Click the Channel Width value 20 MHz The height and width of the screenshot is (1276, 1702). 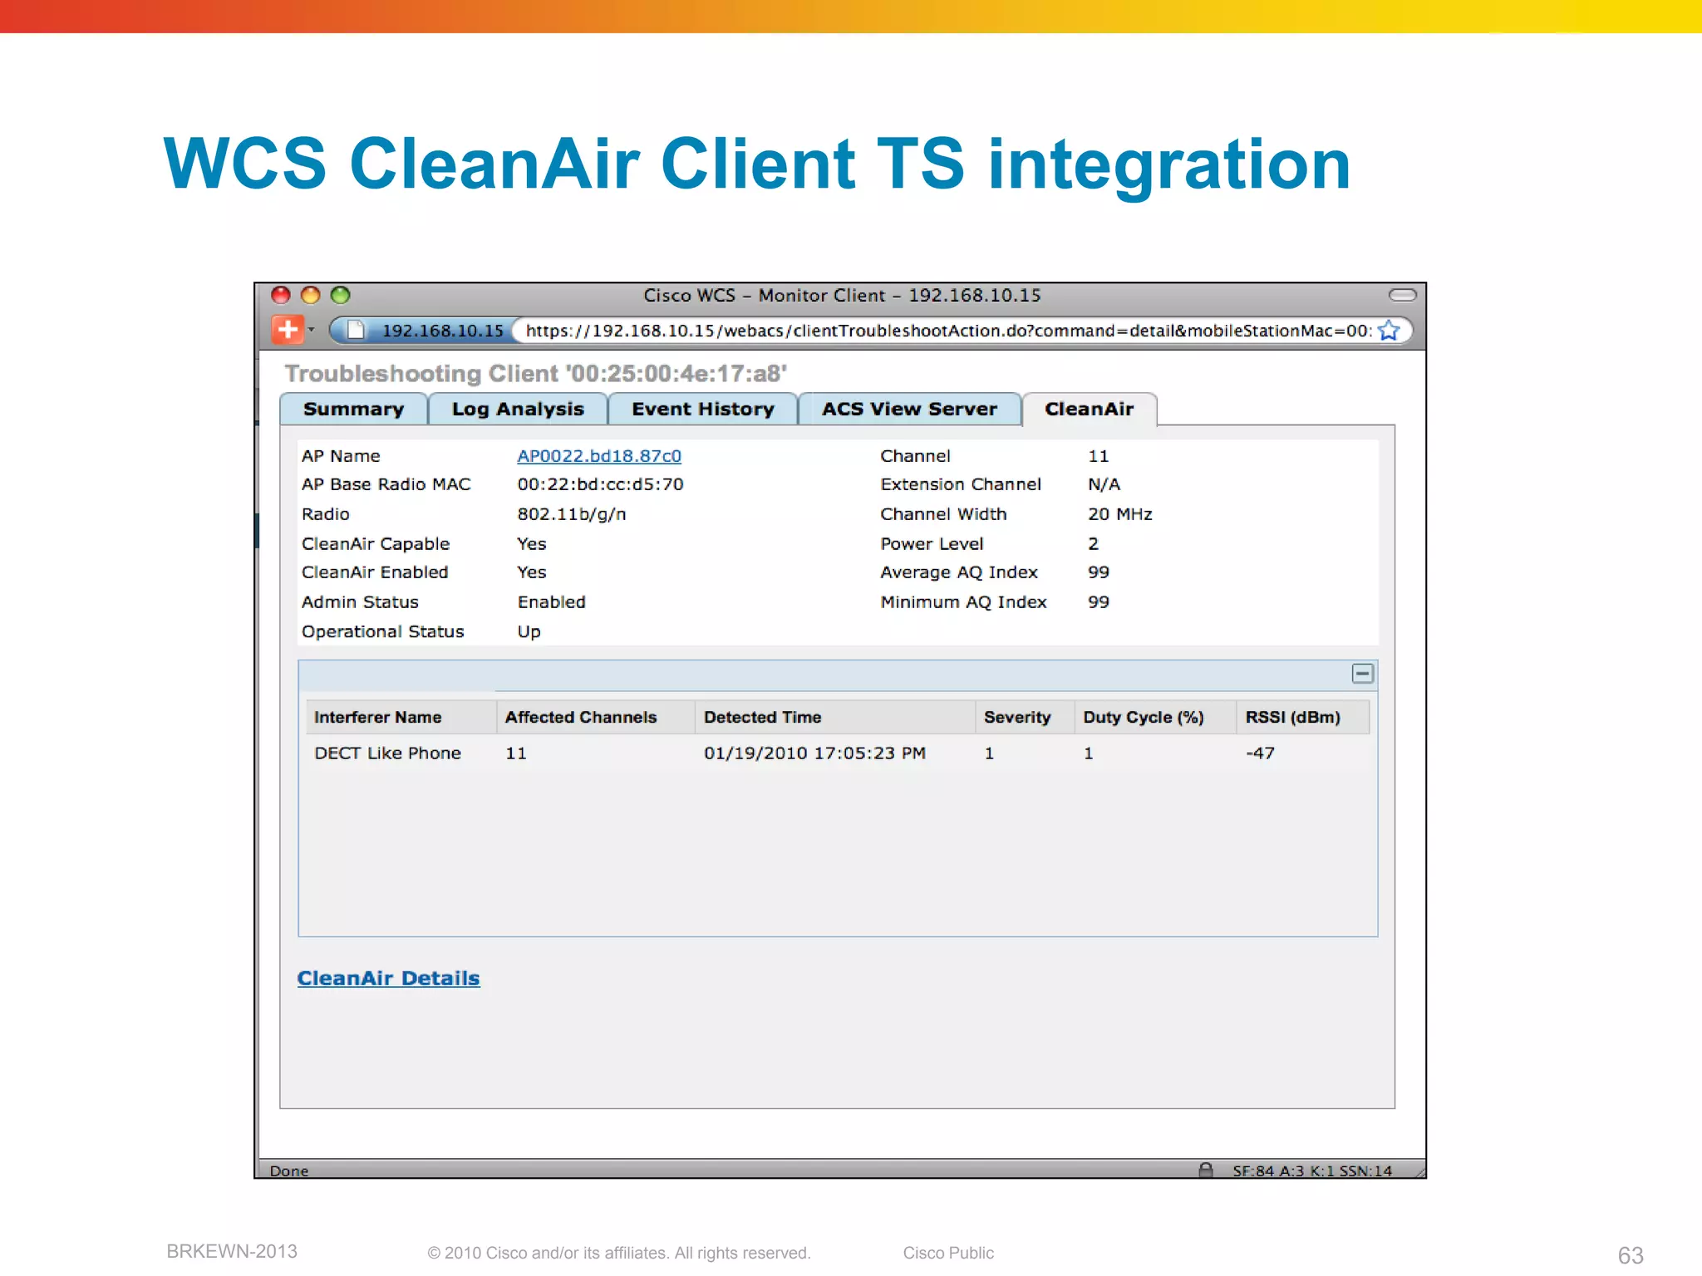tap(1120, 514)
